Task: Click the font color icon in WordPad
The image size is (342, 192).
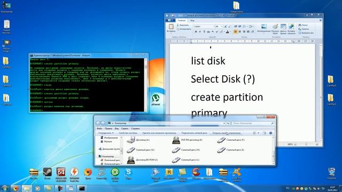Action: tap(227, 32)
